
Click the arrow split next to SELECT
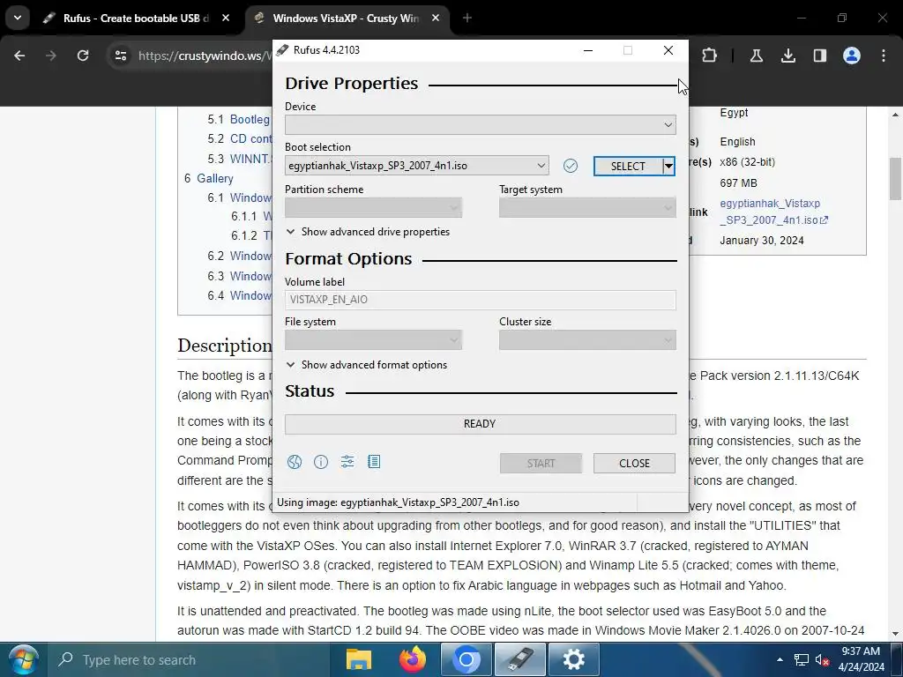(668, 167)
